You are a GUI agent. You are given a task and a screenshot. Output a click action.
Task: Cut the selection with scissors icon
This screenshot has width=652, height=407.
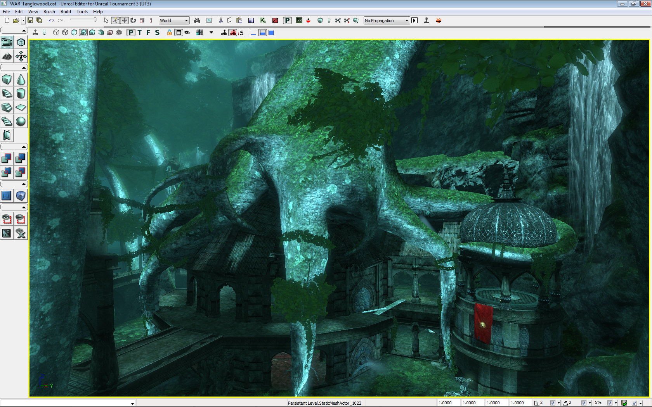(x=221, y=21)
